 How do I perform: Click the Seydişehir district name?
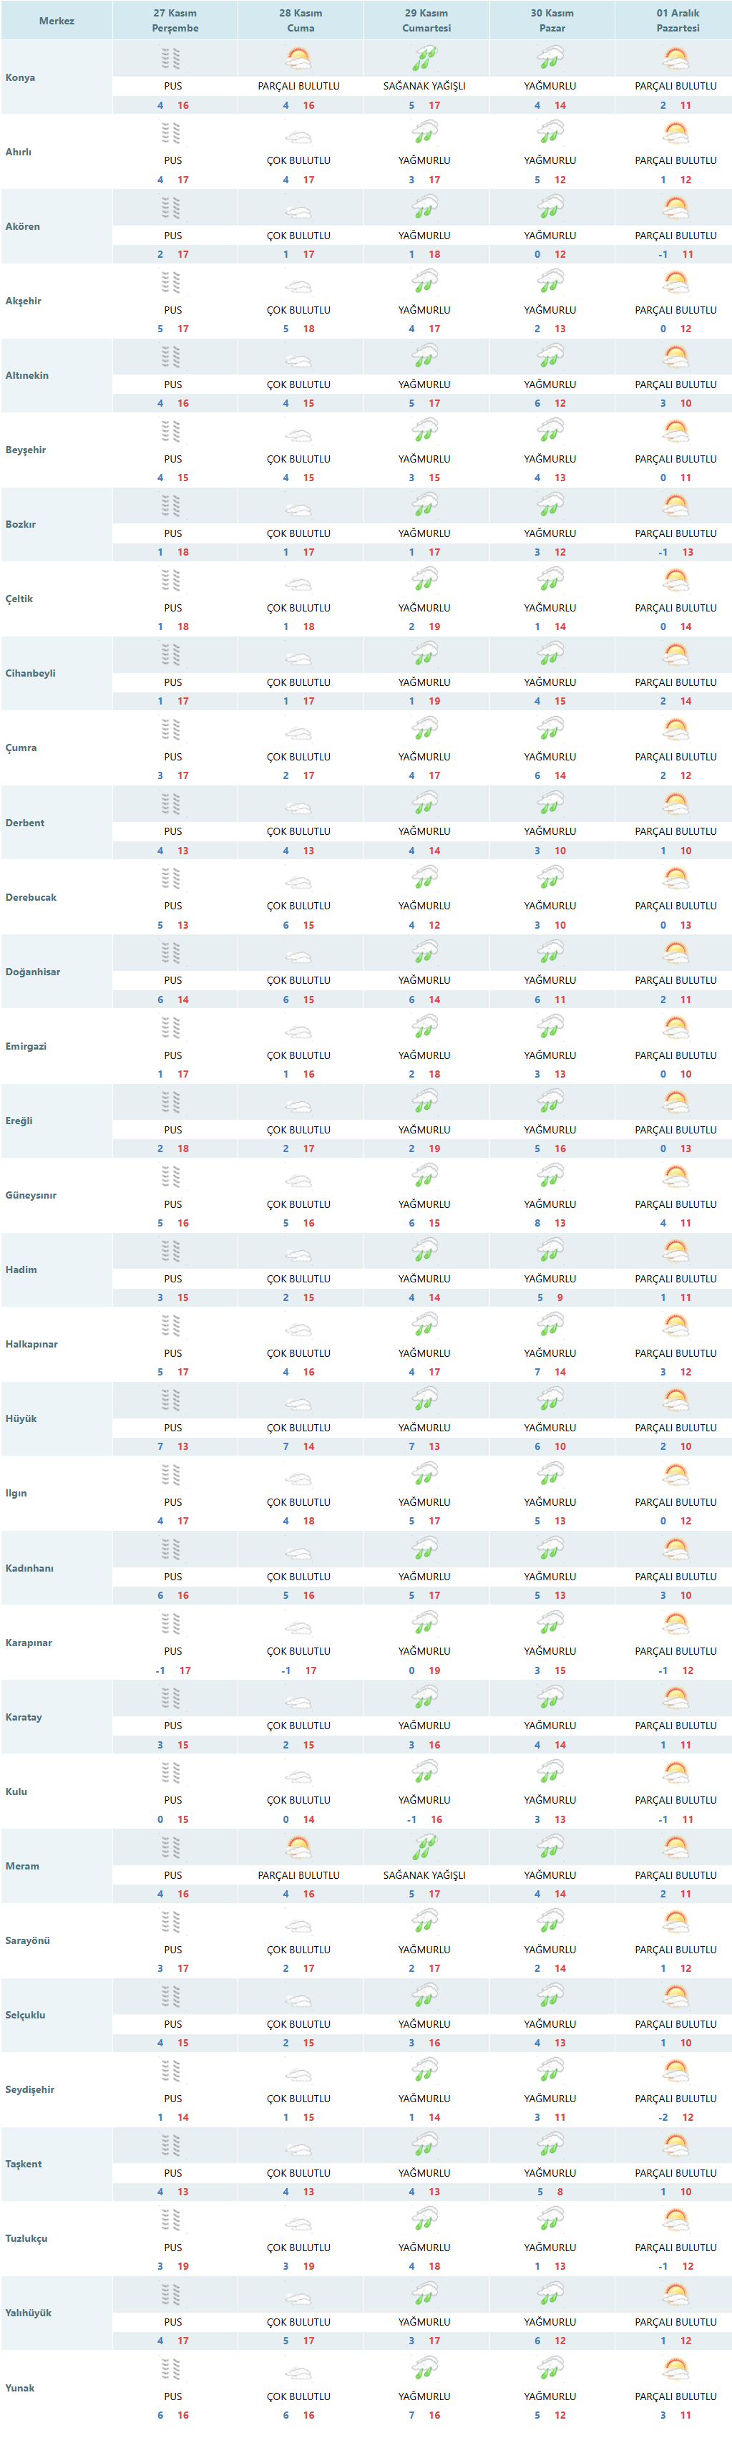click(30, 2090)
